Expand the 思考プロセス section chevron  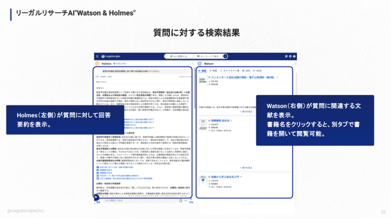pos(190,82)
